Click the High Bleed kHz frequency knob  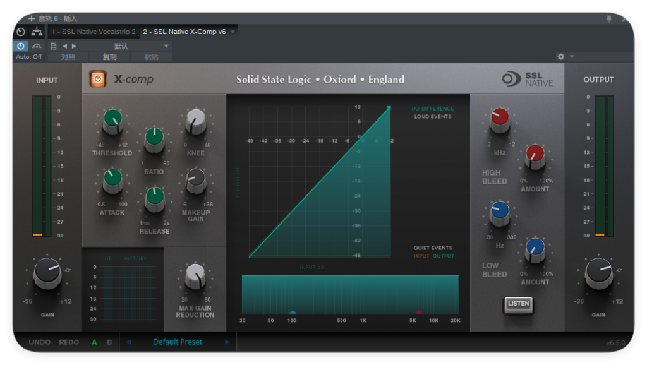(500, 119)
